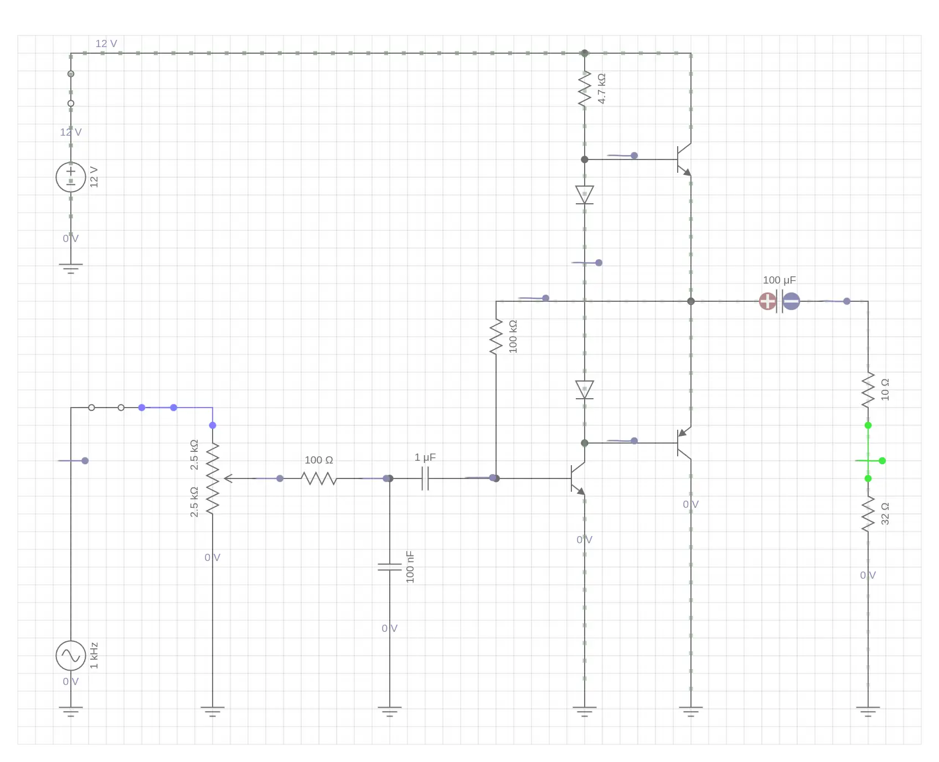Select the 100 kΩ feedback resistor
The height and width of the screenshot is (762, 939).
pos(496,337)
